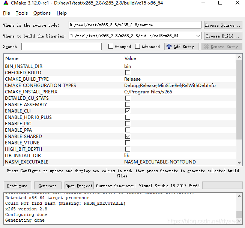245x228 pixels.
Task: Uncheck the ENABLE_CLI checkbox
Action: [128, 111]
